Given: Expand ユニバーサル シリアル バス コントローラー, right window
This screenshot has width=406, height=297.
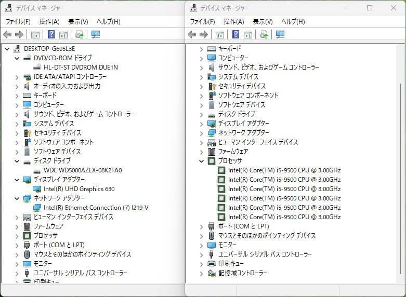Looking at the screenshot, I should 202,255.
